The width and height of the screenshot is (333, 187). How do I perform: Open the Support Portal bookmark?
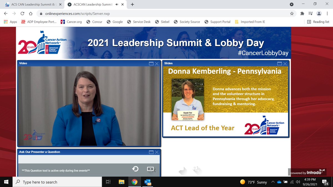(x=217, y=22)
